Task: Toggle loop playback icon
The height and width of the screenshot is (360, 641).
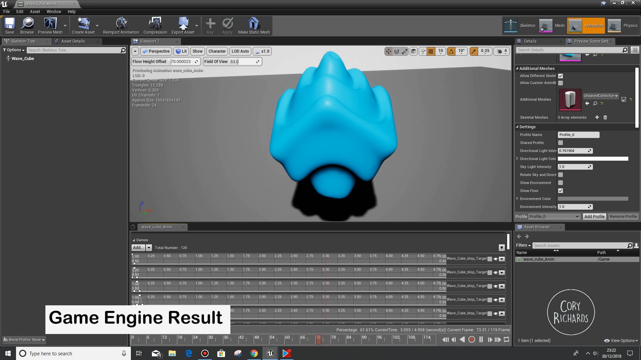Action: (506, 339)
